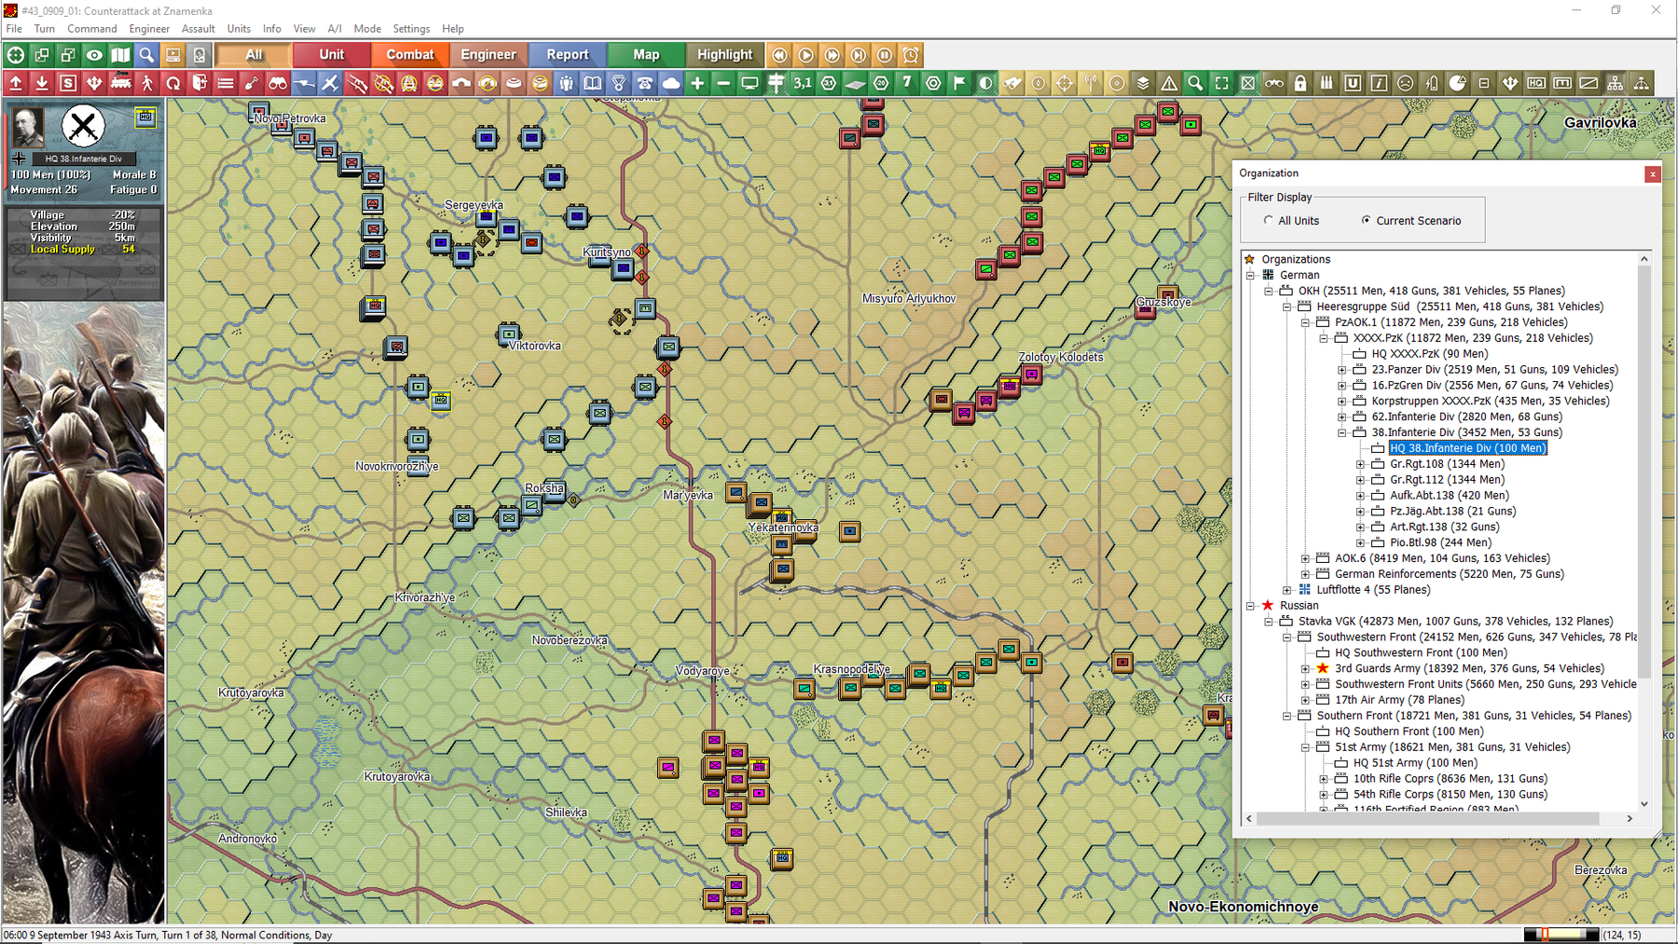1678x944 pixels.
Task: Click the green plus zoom in icon
Action: (697, 83)
